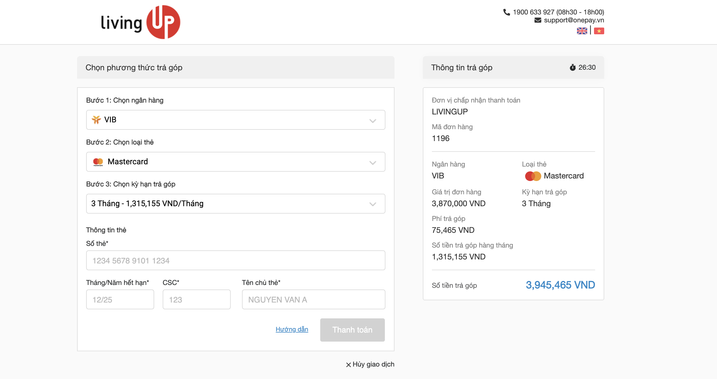Focus the Số thẻ card number field
This screenshot has height=379, width=717.
tap(235, 260)
